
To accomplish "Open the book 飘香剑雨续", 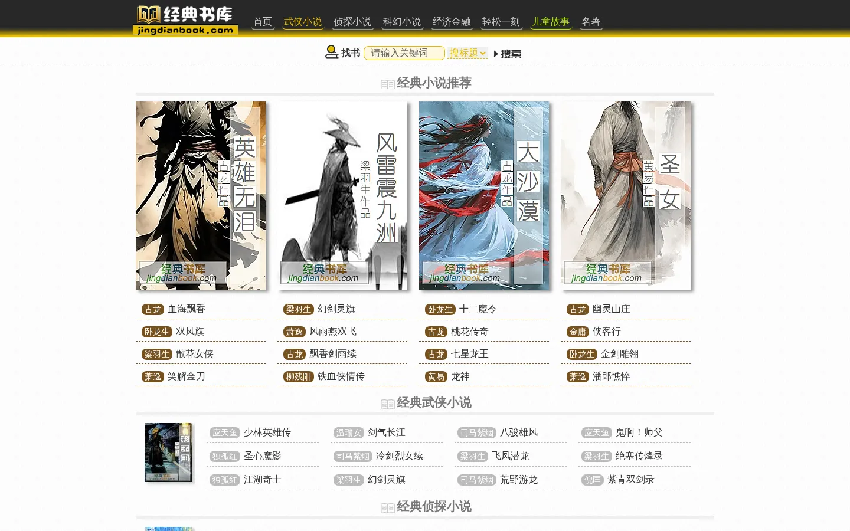I will 333,354.
